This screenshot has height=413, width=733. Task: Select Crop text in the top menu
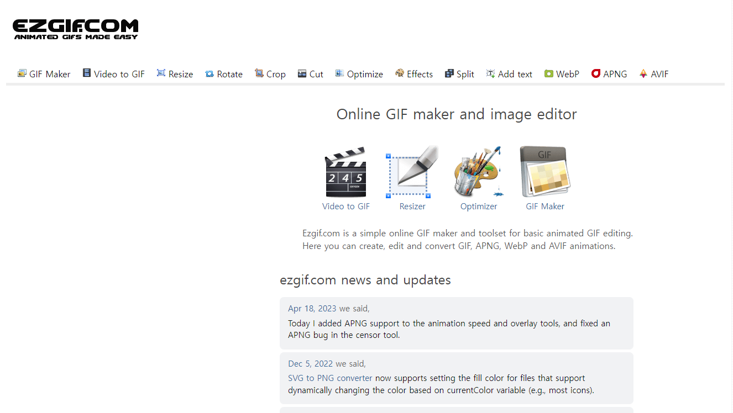(276, 74)
